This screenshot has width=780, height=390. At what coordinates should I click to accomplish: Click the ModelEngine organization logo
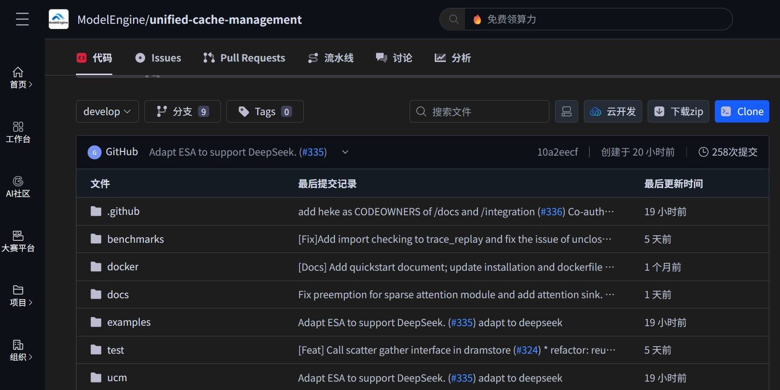59,19
